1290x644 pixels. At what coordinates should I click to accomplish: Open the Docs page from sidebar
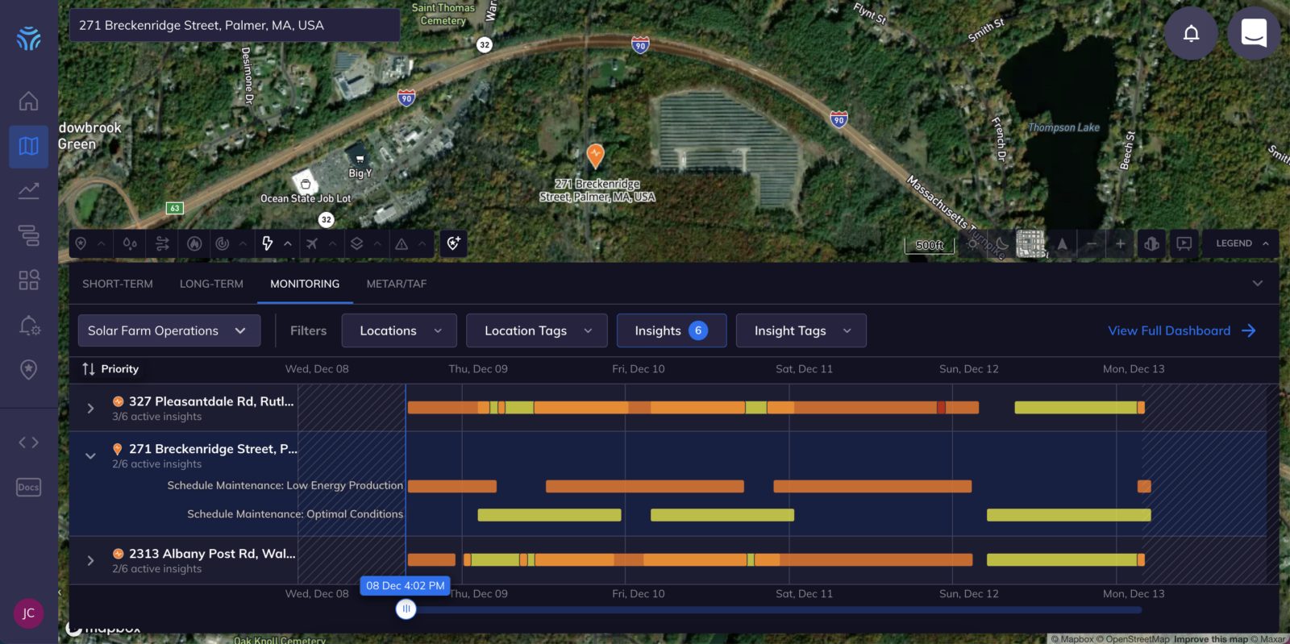point(28,487)
